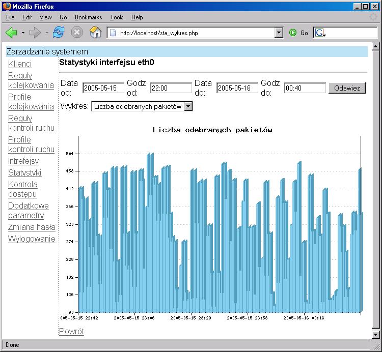Click the chart title Liczba odebranych pakietów
This screenshot has height=352, width=382.
(x=212, y=130)
